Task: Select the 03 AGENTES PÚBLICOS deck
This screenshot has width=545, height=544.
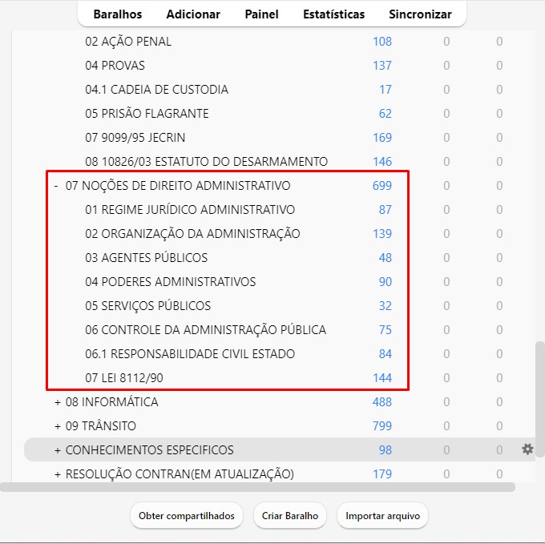Action: point(146,257)
